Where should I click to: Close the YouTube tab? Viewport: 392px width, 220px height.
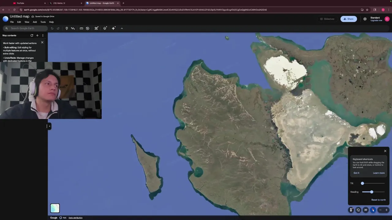coord(45,3)
